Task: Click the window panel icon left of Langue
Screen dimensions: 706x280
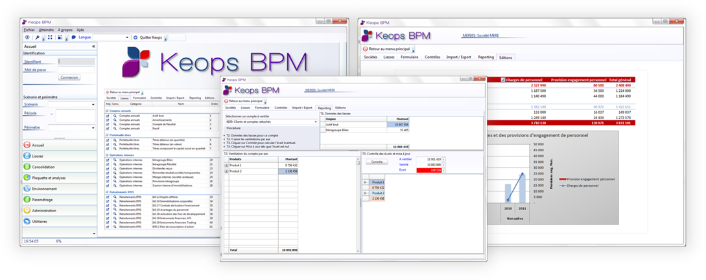Action: click(61, 38)
